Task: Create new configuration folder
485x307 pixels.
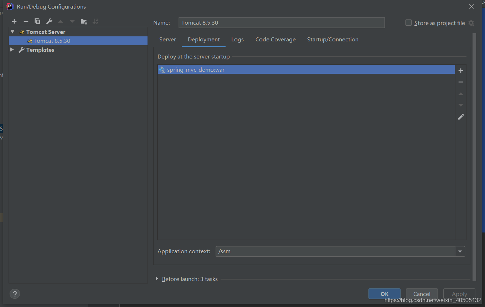Action: (x=84, y=21)
